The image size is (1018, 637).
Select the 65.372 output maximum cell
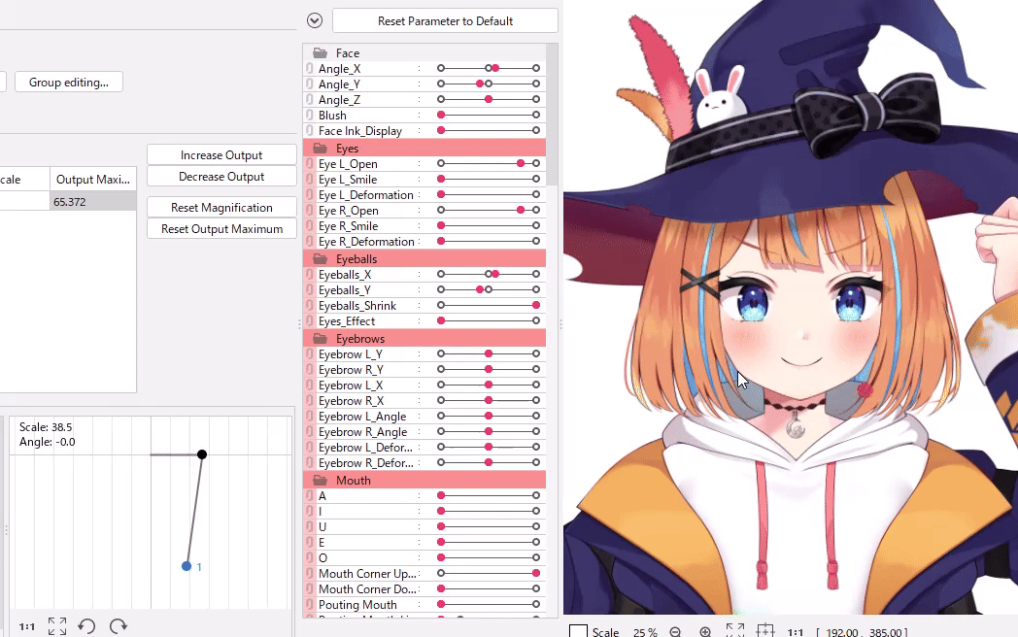pos(93,202)
